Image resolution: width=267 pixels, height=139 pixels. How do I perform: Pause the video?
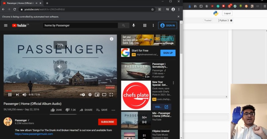[x=10, y=95]
